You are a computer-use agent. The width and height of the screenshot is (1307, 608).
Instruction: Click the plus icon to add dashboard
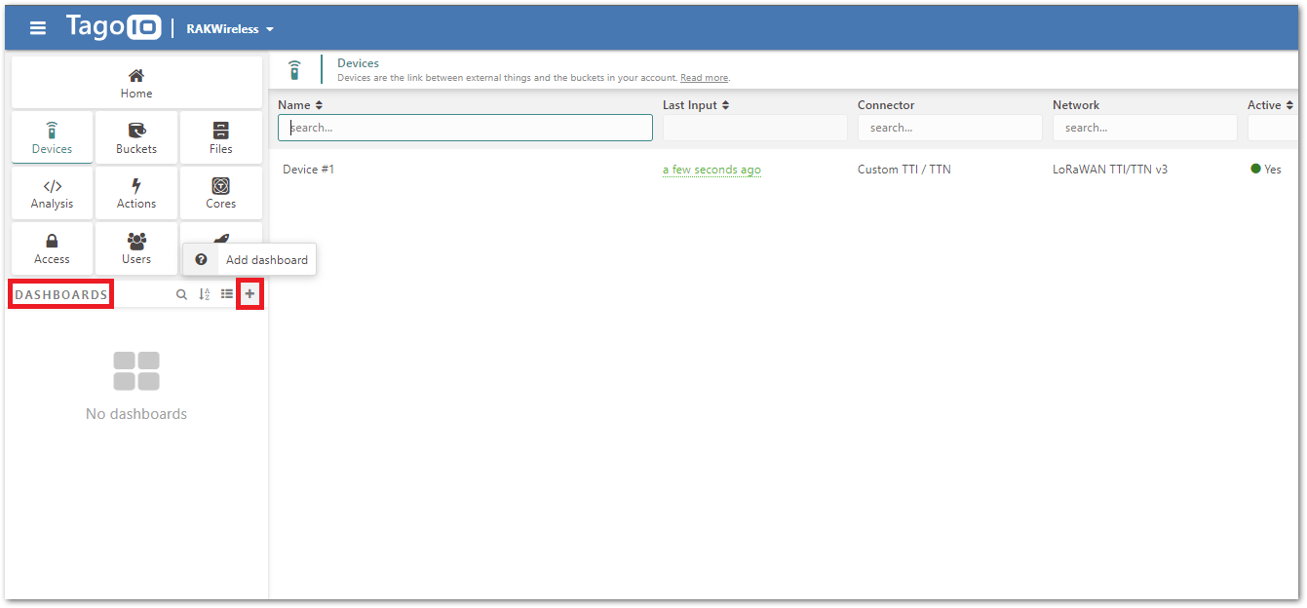250,293
